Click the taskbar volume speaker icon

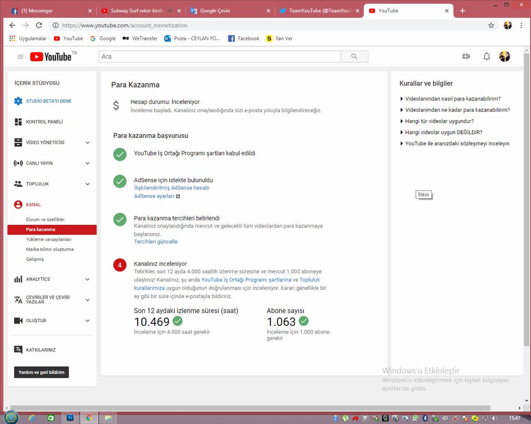point(495,418)
